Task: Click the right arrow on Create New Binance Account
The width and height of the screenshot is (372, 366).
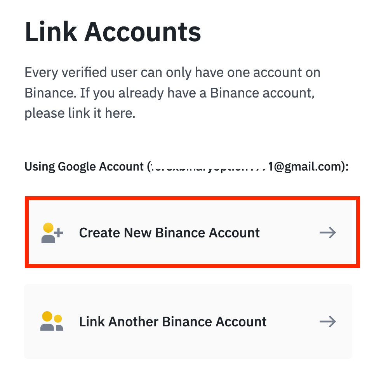Action: click(x=327, y=232)
